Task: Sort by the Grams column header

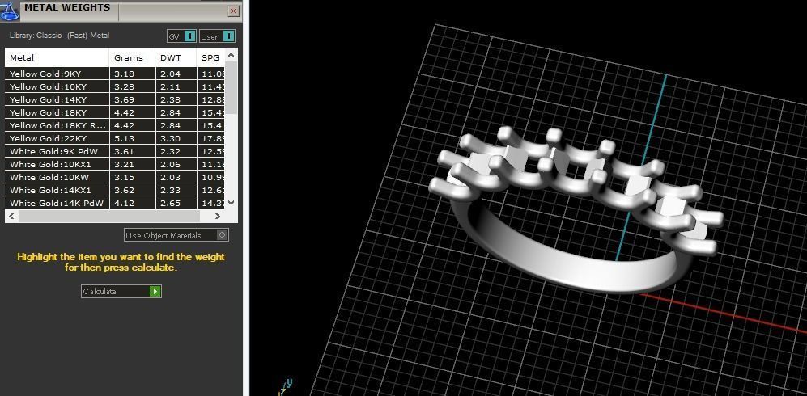Action: pos(132,57)
